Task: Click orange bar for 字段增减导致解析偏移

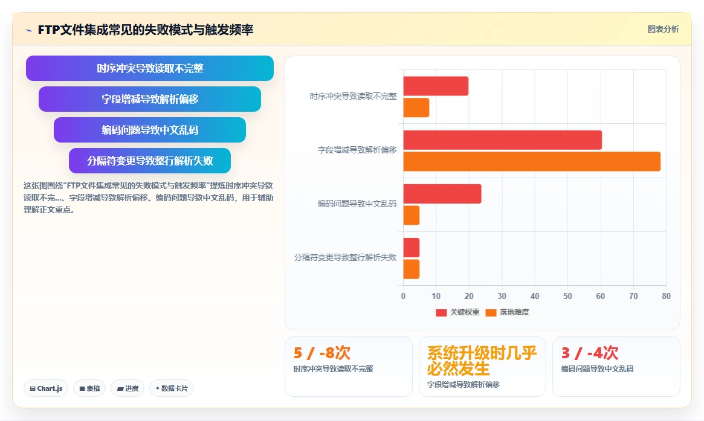Action: (x=532, y=162)
